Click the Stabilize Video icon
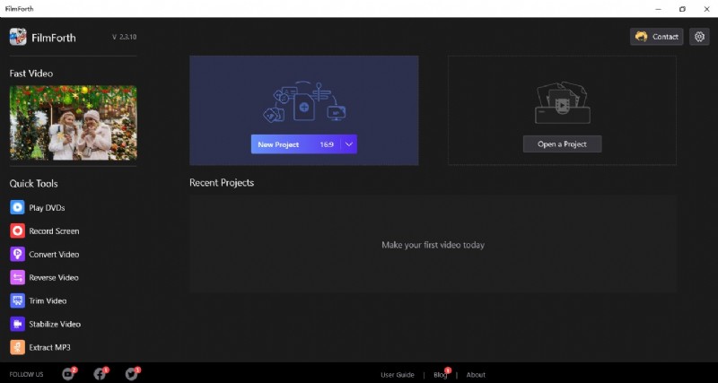This screenshot has height=383, width=718. click(17, 324)
